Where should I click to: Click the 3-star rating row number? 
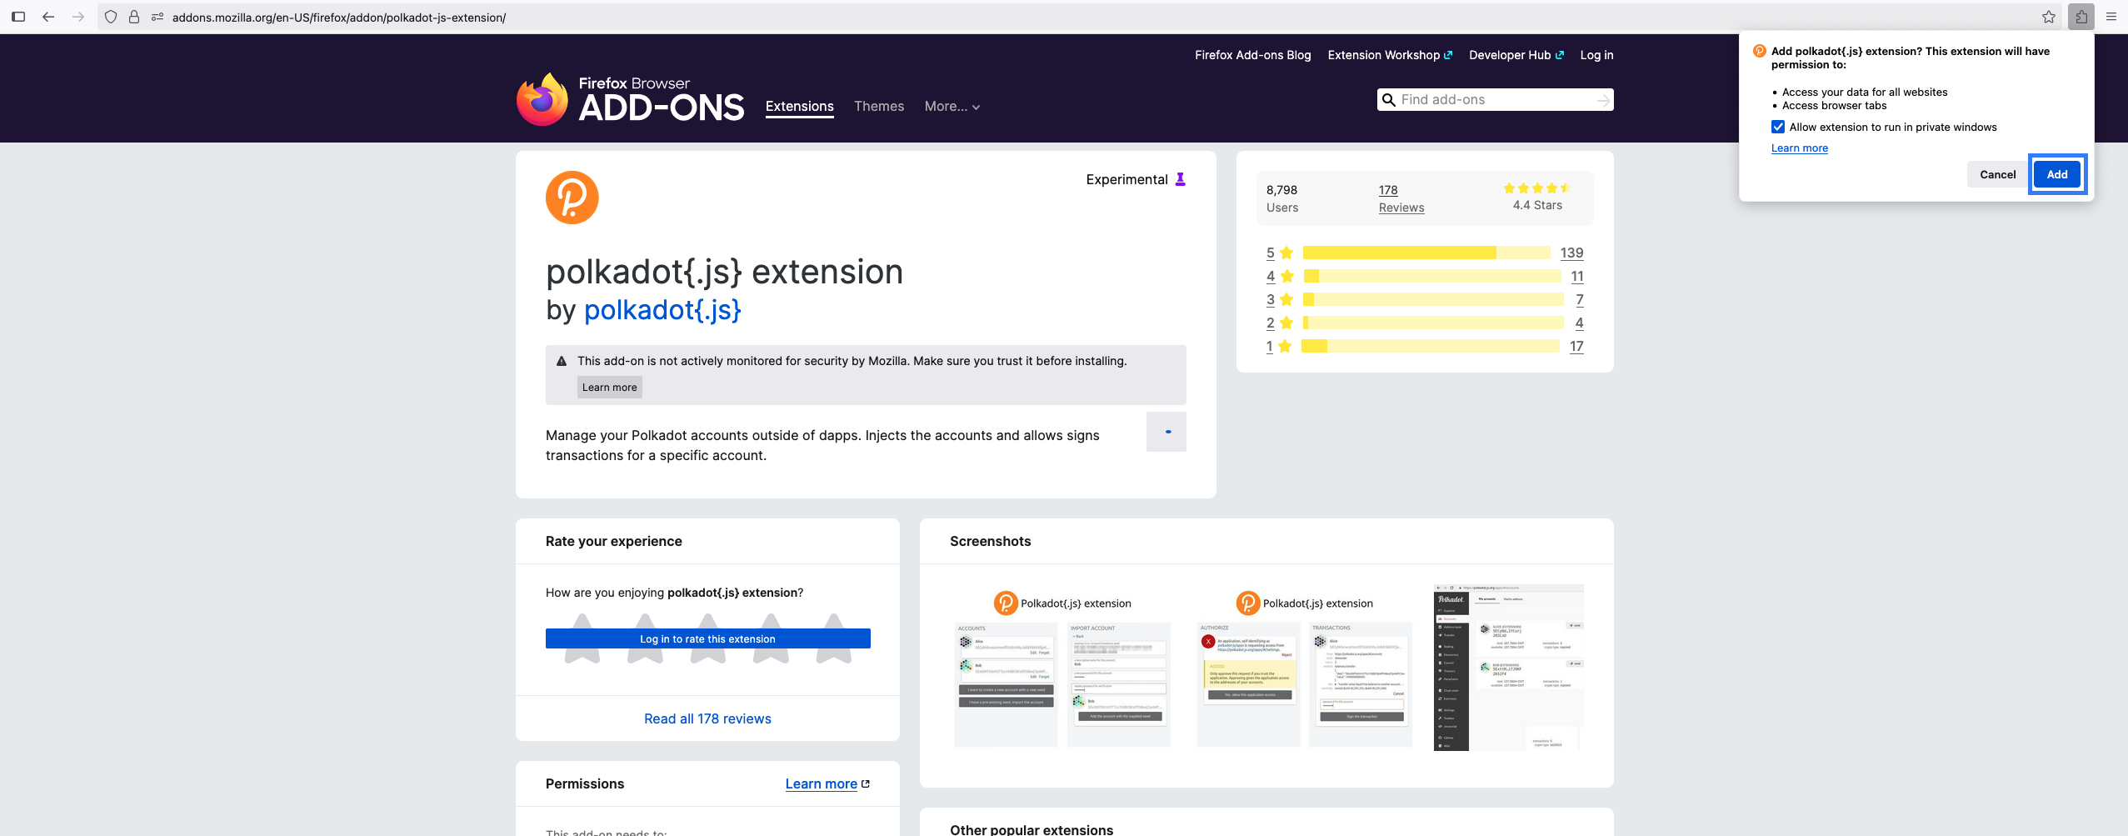click(x=1271, y=299)
